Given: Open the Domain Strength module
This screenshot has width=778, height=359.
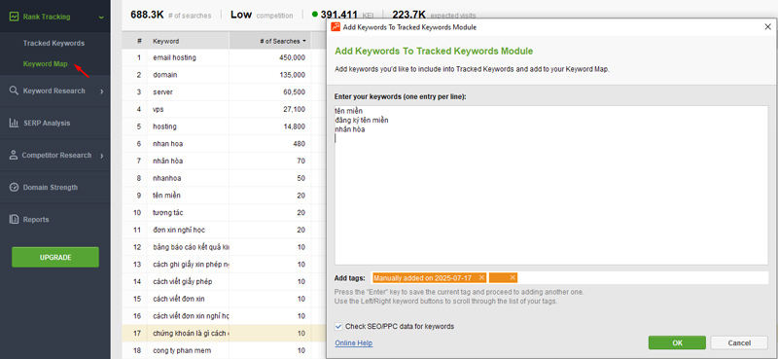Looking at the screenshot, I should 51,187.
